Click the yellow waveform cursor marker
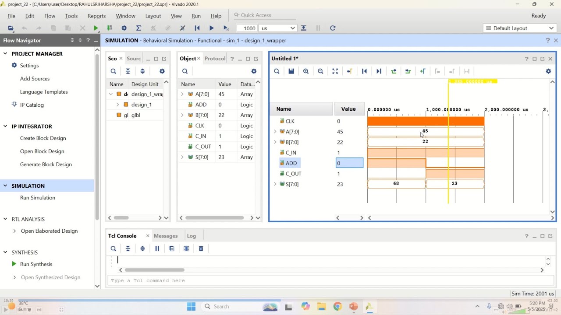561x315 pixels. [472, 81]
